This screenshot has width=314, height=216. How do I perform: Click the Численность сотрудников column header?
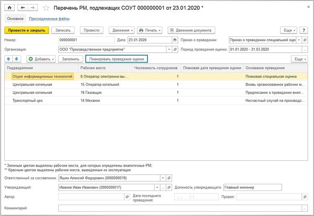(156, 68)
